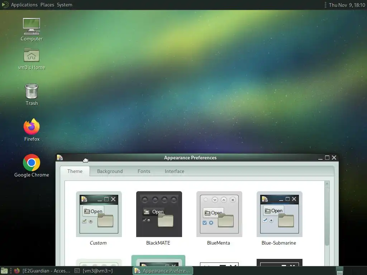Image resolution: width=367 pixels, height=275 pixels.
Task: Maximize the Appearance Preferences window
Action: coord(327,158)
